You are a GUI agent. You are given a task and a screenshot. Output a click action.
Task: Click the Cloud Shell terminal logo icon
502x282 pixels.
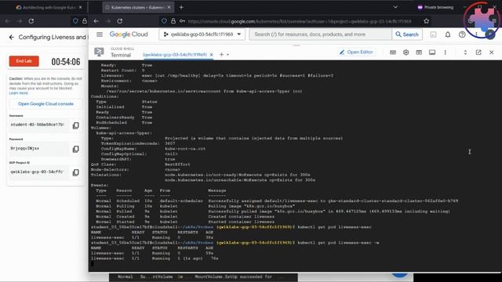(99, 52)
